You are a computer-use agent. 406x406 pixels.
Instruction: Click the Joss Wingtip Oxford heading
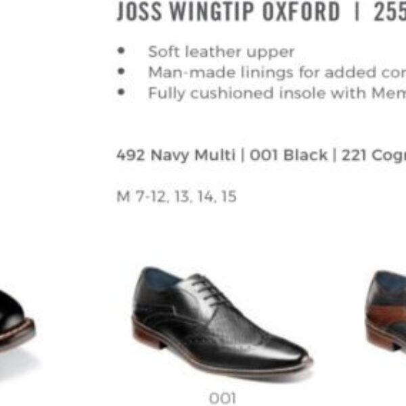(228, 12)
